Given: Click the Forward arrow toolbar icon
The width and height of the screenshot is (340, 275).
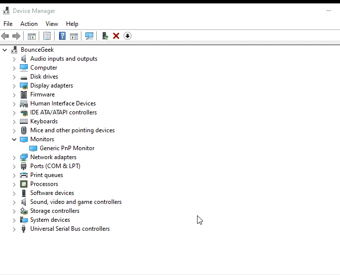Looking at the screenshot, I should click(16, 36).
